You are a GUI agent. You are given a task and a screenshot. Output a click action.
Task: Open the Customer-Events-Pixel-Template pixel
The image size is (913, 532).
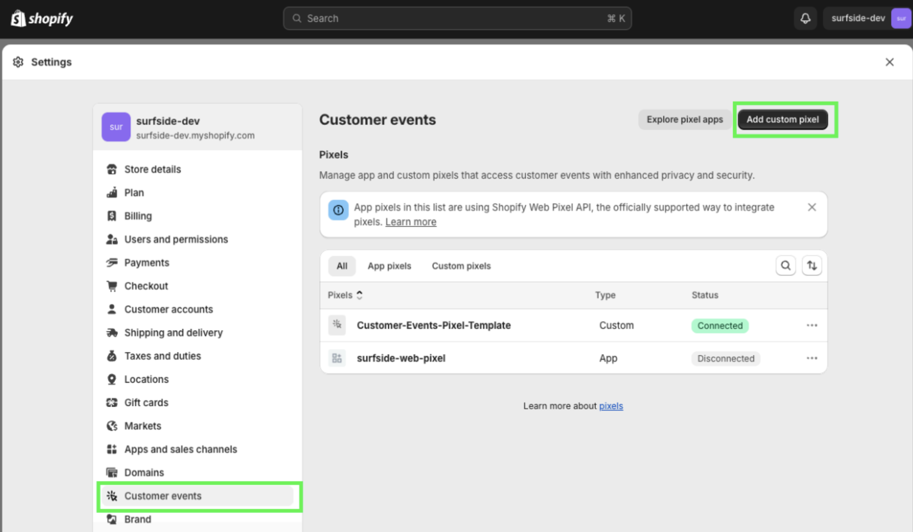click(x=434, y=325)
